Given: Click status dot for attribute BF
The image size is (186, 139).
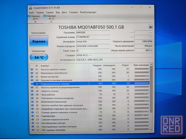Looking at the screenshot, I should coord(32,105).
